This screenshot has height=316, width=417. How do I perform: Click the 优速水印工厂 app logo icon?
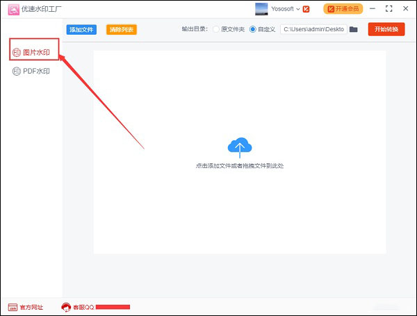[x=14, y=9]
